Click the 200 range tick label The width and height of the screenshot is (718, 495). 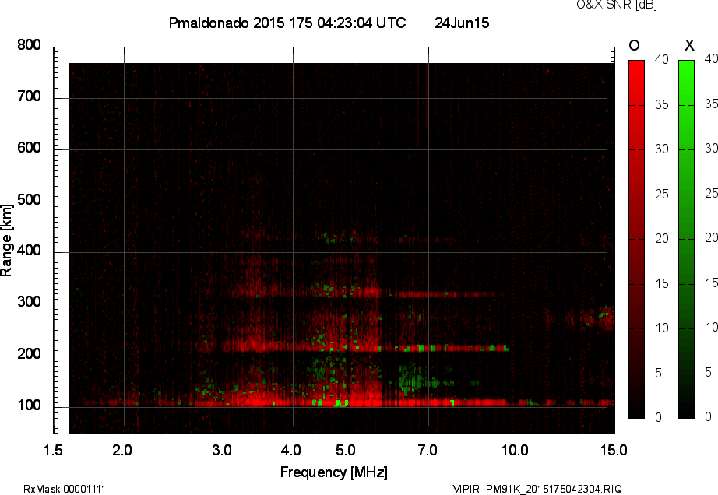(30, 354)
